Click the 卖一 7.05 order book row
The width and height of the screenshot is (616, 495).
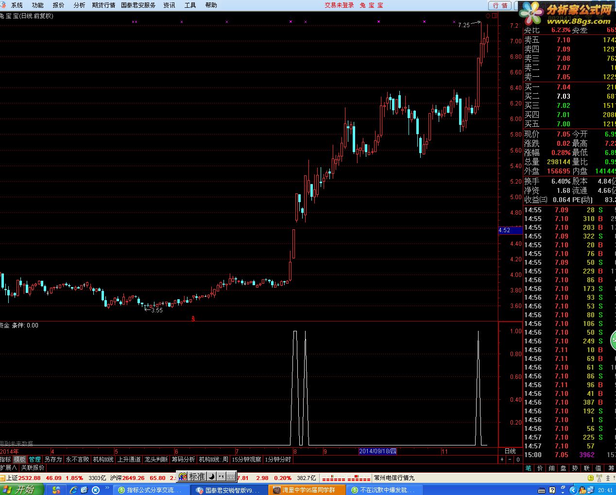pos(569,77)
